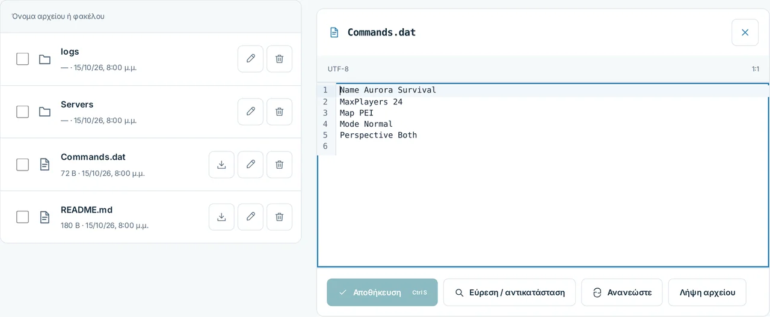Image resolution: width=770 pixels, height=317 pixels.
Task: Place cursor on 'MaxPlayers 24' line
Action: [371, 101]
